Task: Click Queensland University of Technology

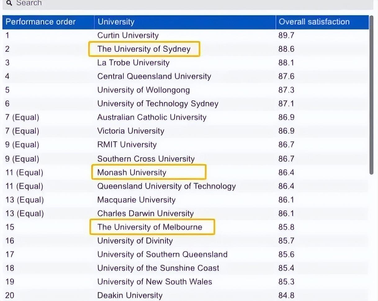Action: click(167, 186)
